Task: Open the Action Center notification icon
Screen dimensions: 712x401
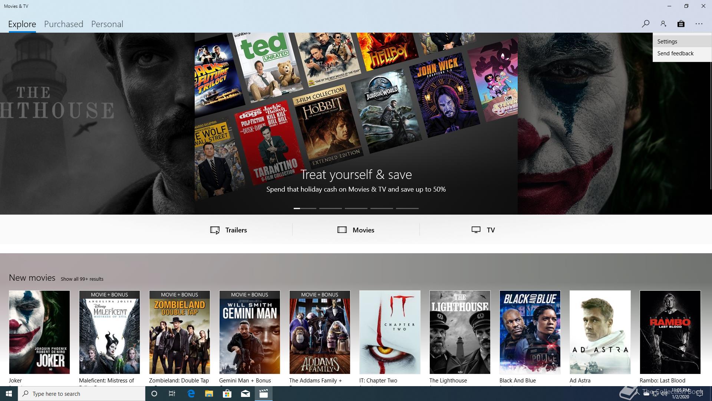Action: [700, 394]
